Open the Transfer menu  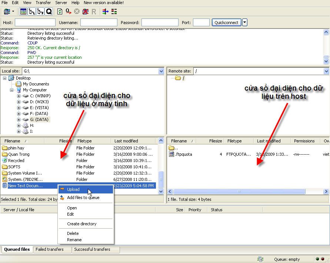(x=43, y=3)
